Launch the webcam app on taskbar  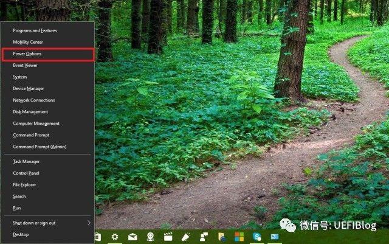pyautogui.click(x=150, y=237)
